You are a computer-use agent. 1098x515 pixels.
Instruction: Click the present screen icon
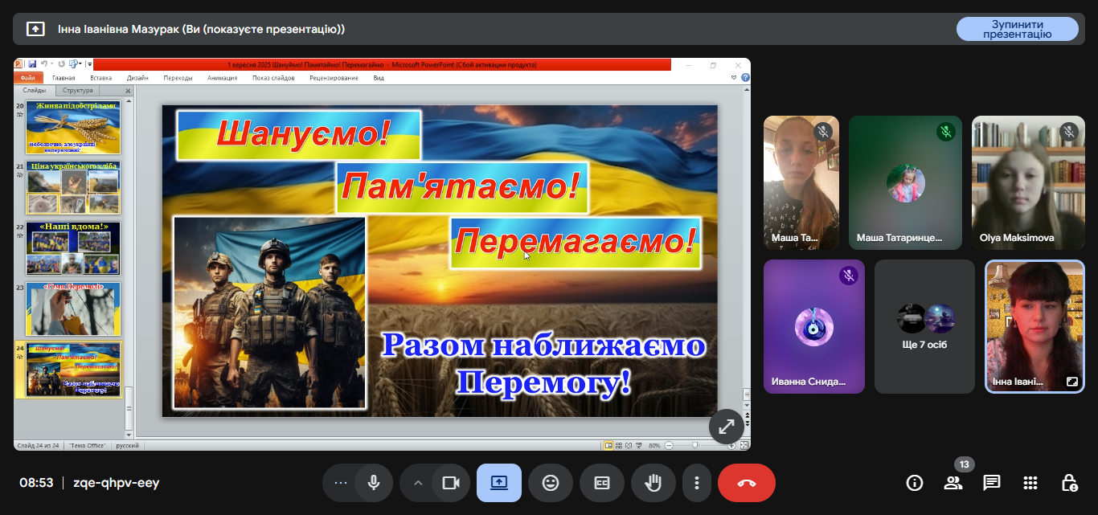point(498,483)
